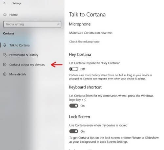164x150 pixels.
Task: Click Check the microphone link
Action: pyautogui.click(x=84, y=42)
